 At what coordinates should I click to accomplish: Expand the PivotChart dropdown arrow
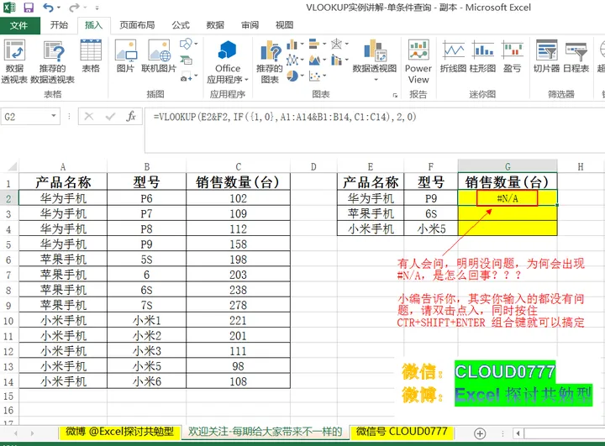coord(376,80)
